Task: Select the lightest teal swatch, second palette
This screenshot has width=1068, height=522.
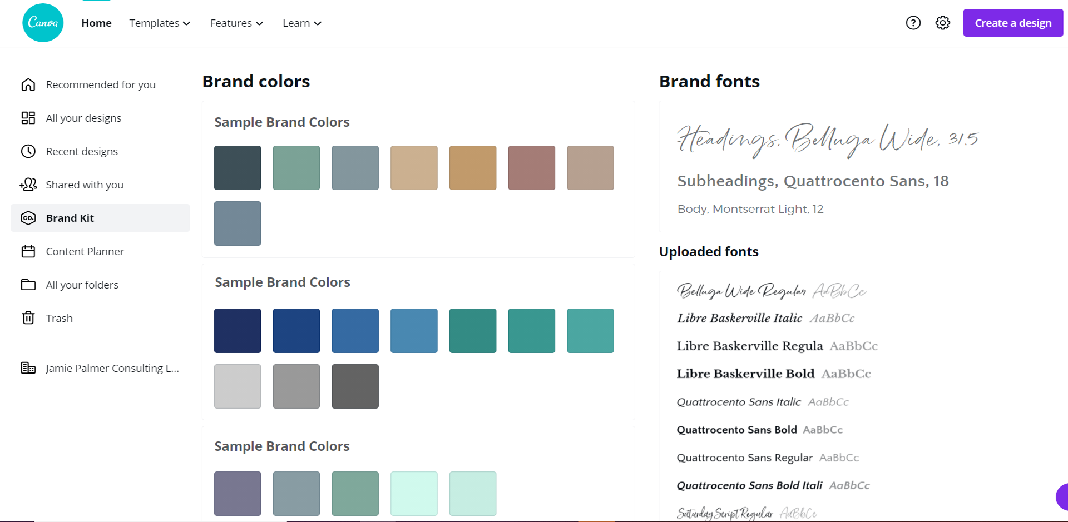Action: click(590, 331)
